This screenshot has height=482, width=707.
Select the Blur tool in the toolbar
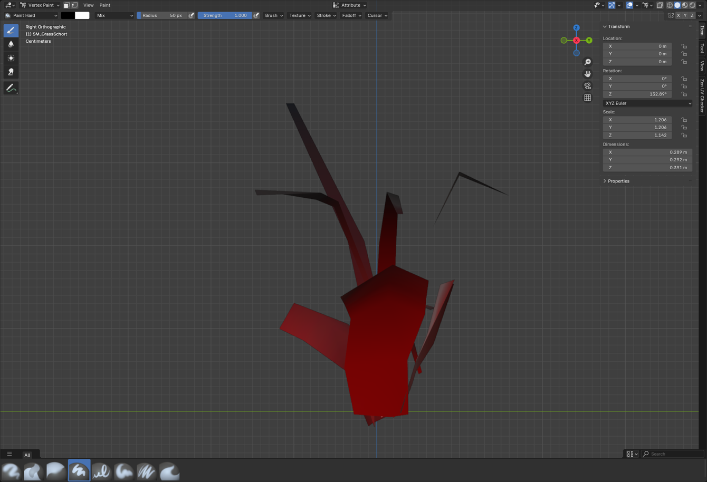pos(11,44)
